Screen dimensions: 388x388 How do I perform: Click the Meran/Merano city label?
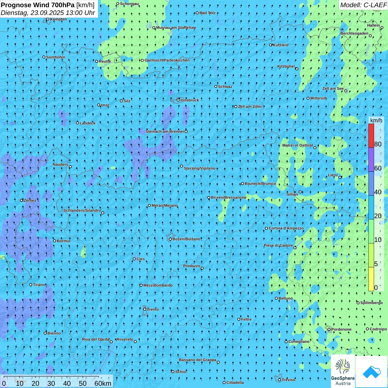tap(165, 205)
